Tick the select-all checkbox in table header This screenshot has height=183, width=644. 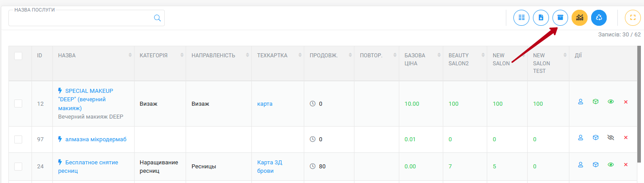coord(18,56)
